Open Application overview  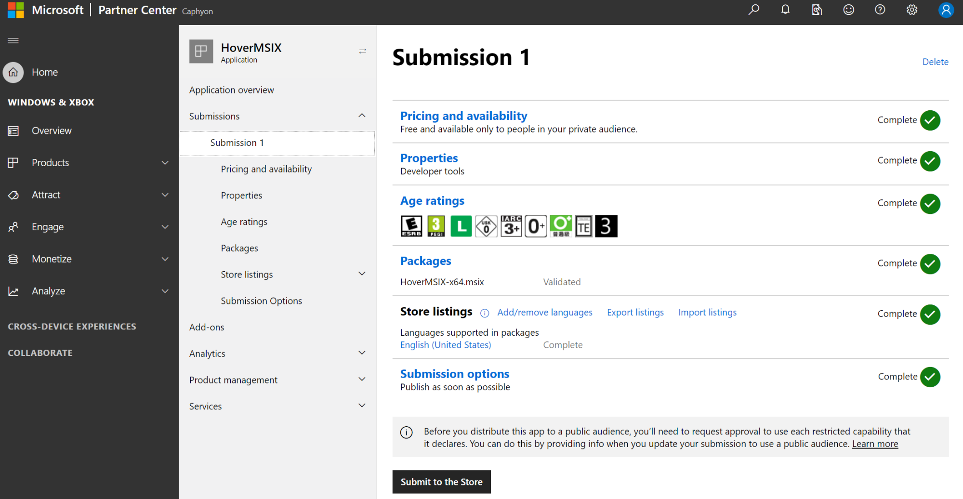(x=231, y=90)
